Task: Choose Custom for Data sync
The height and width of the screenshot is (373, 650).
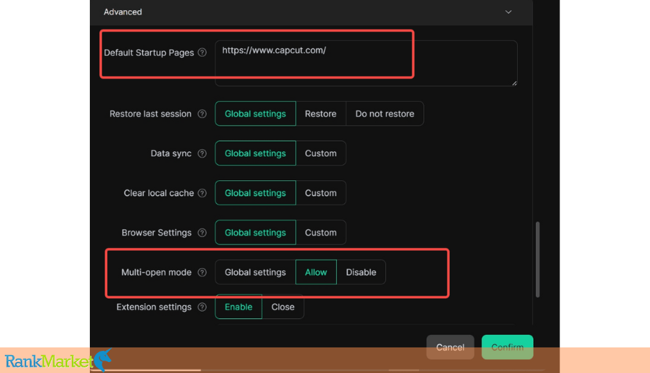Action: pos(320,153)
